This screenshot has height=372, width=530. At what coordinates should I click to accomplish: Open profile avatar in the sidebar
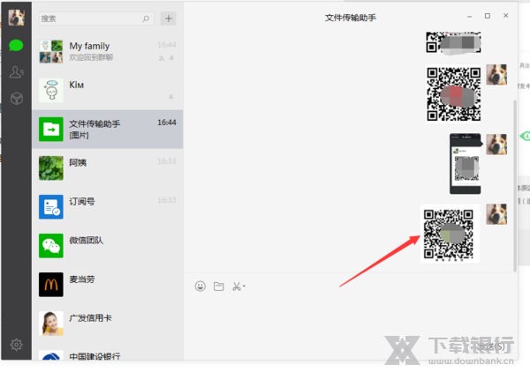16,18
